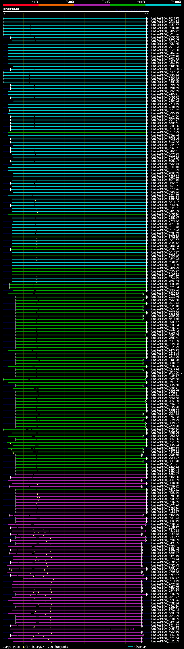Click the UniRef100_A8LQ29 label
Viewport: 184px width, 649px height.
(165, 293)
